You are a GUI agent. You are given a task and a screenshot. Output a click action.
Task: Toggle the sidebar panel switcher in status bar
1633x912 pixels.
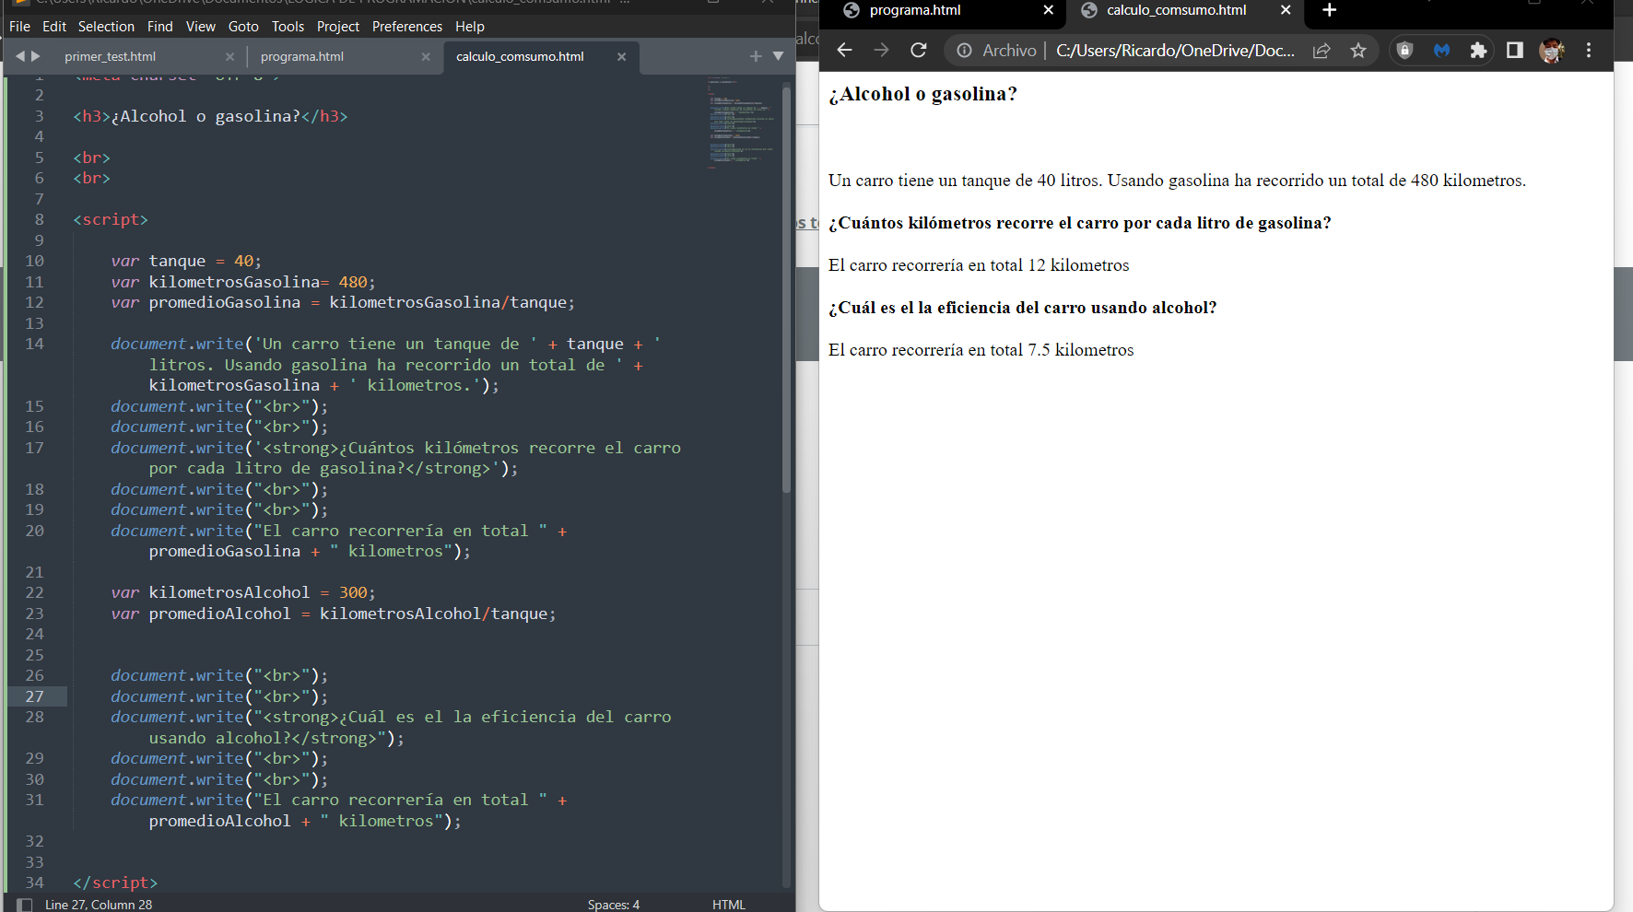click(x=25, y=905)
